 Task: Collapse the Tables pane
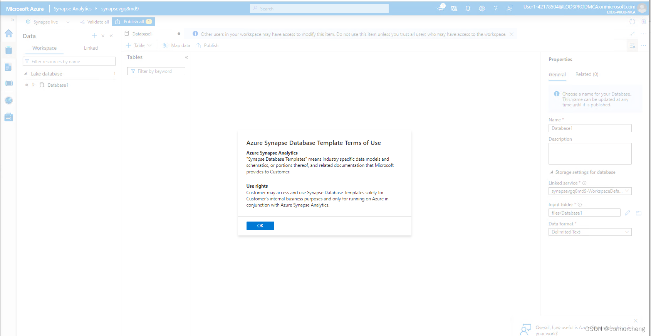click(x=186, y=57)
